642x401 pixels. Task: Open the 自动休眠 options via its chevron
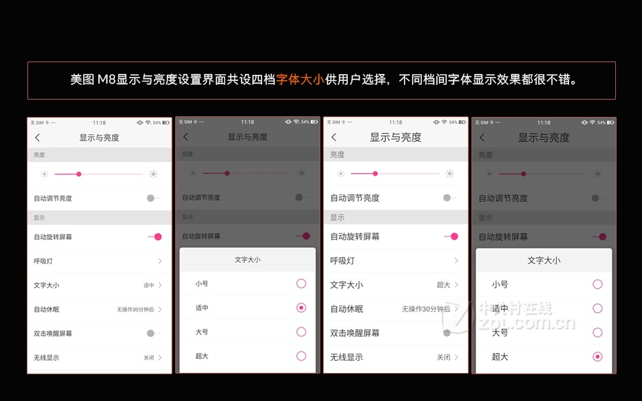point(159,309)
